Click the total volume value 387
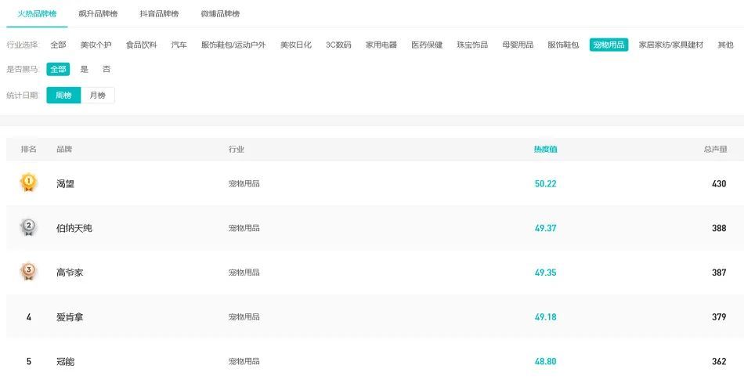The width and height of the screenshot is (744, 383). [719, 273]
